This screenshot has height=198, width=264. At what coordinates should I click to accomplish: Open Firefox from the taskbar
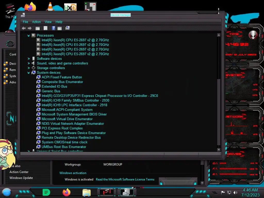[67, 192]
